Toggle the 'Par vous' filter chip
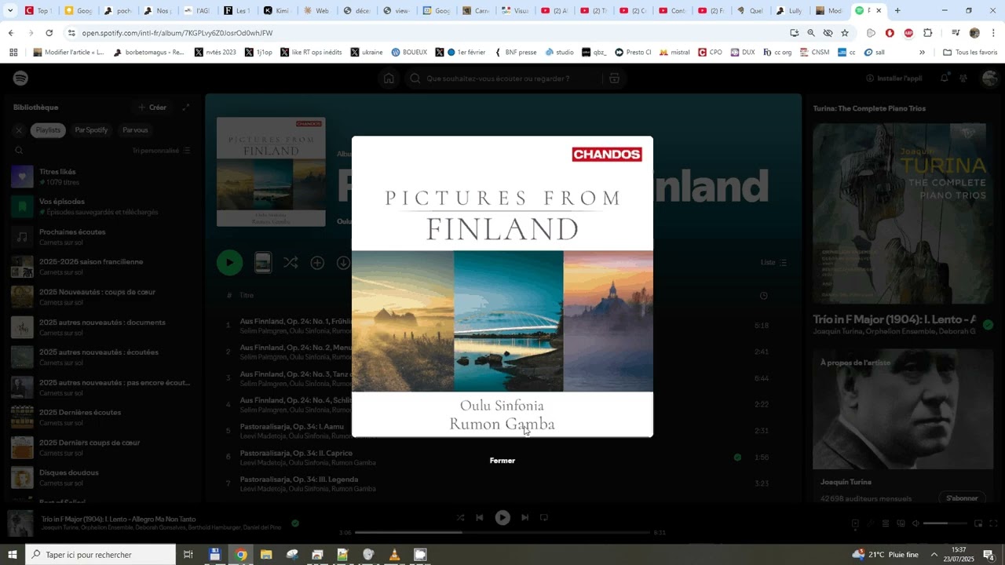The height and width of the screenshot is (565, 1005). point(135,130)
